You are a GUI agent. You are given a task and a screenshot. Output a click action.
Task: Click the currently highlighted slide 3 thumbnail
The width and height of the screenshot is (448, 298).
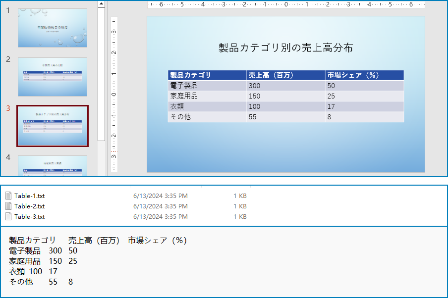(52, 126)
